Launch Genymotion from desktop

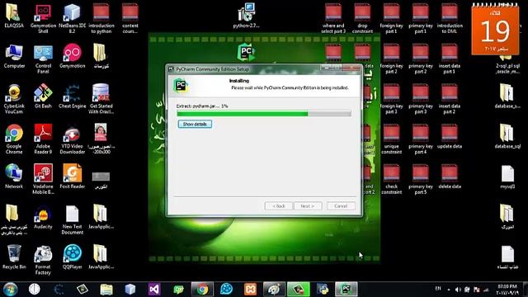point(72,56)
